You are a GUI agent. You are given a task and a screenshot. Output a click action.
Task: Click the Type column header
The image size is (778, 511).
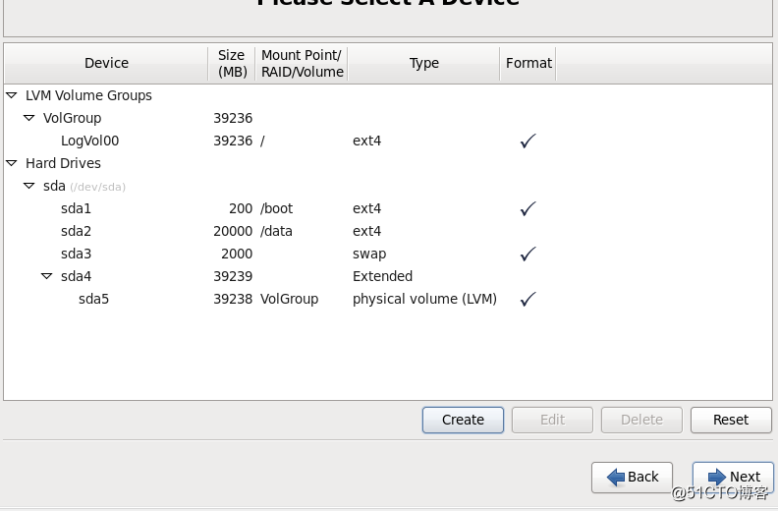[423, 63]
